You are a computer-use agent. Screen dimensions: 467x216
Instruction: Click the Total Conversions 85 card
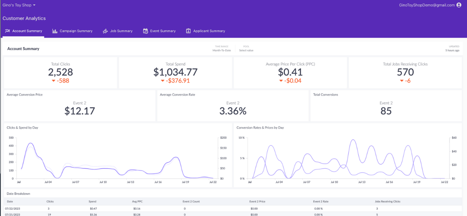click(386, 105)
